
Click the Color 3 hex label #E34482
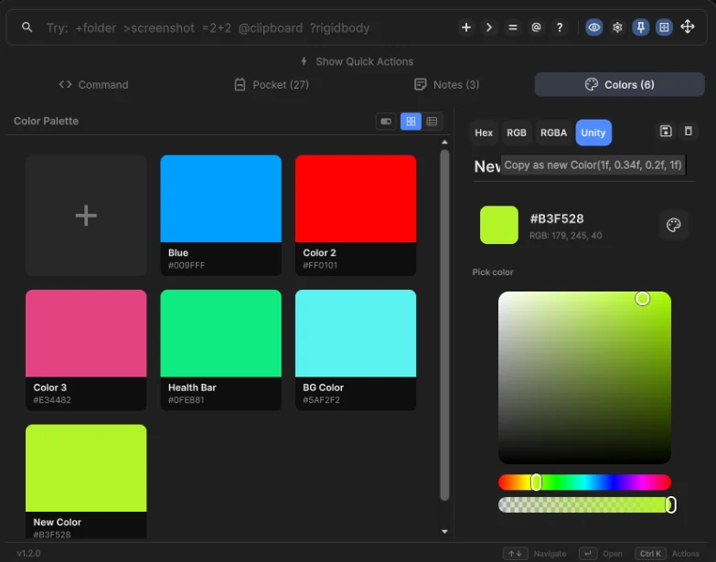[x=52, y=400]
